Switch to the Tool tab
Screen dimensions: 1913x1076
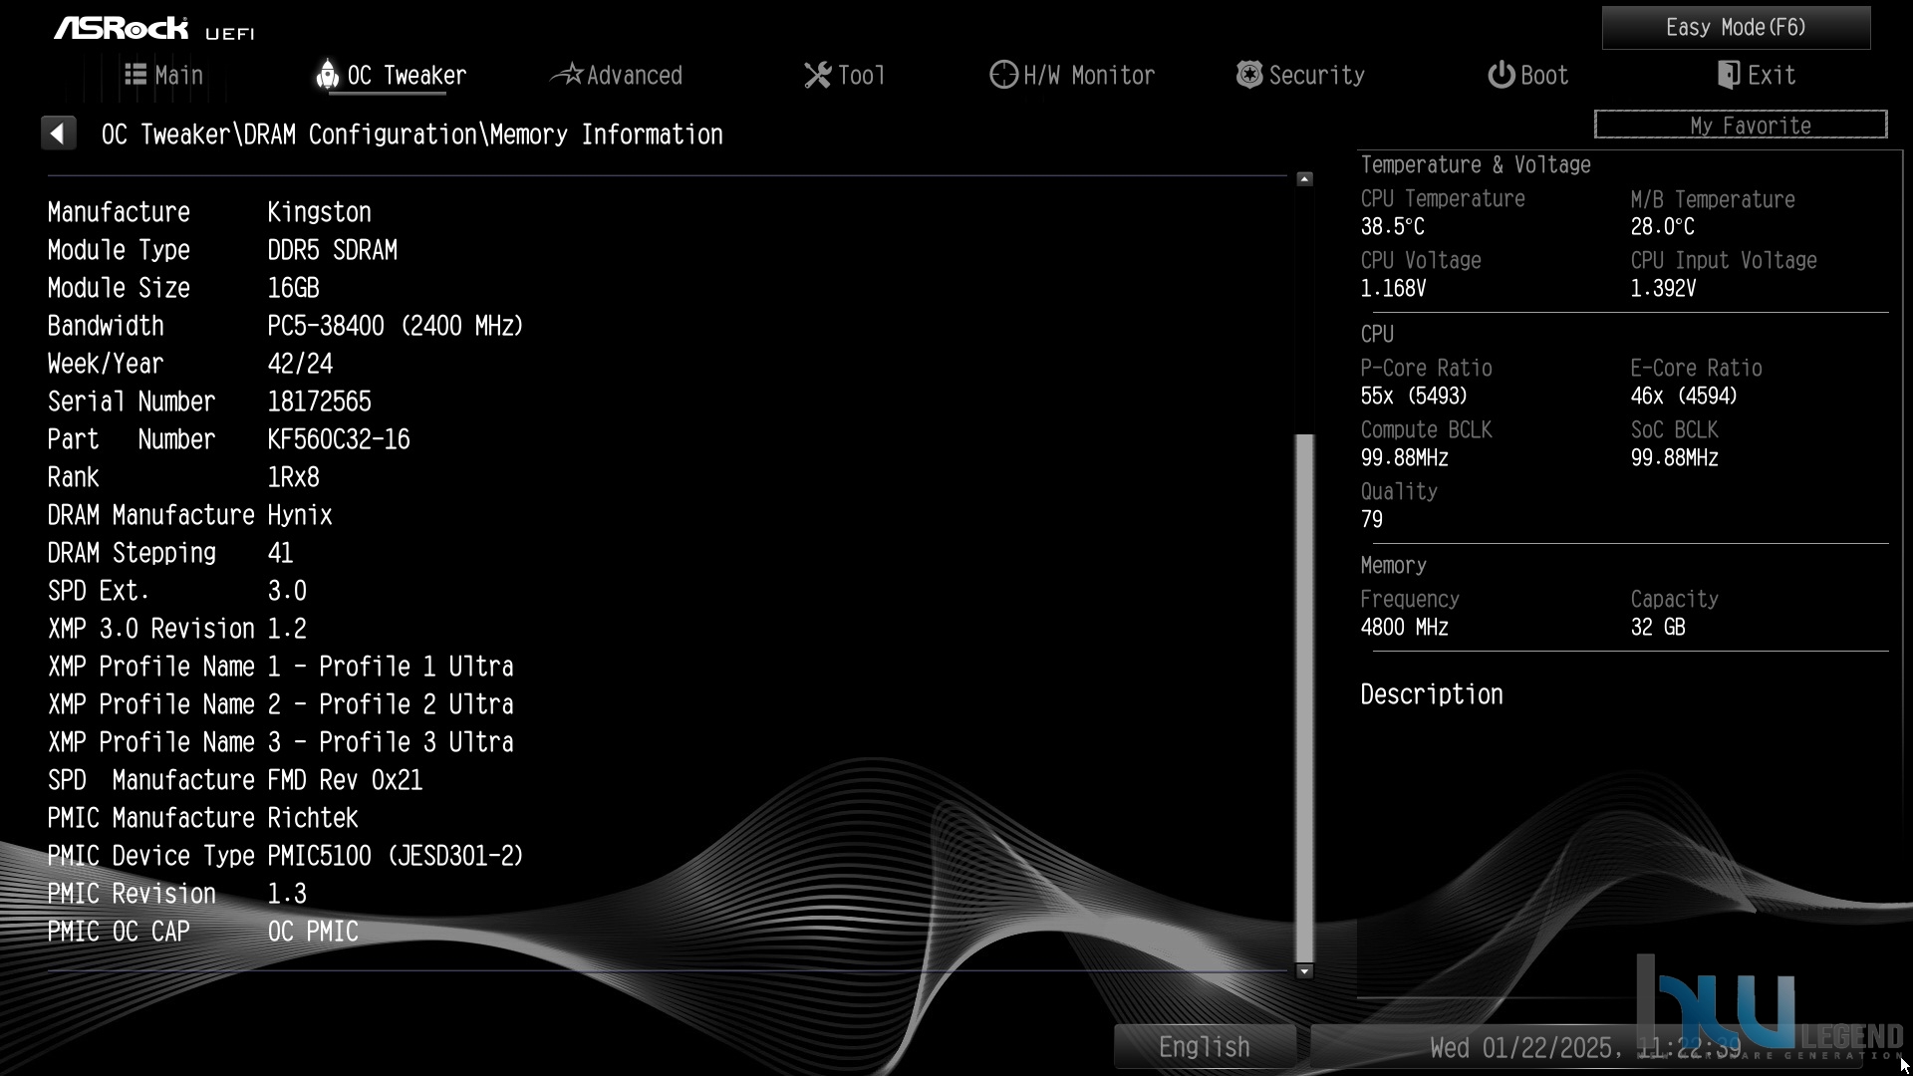pyautogui.click(x=845, y=76)
